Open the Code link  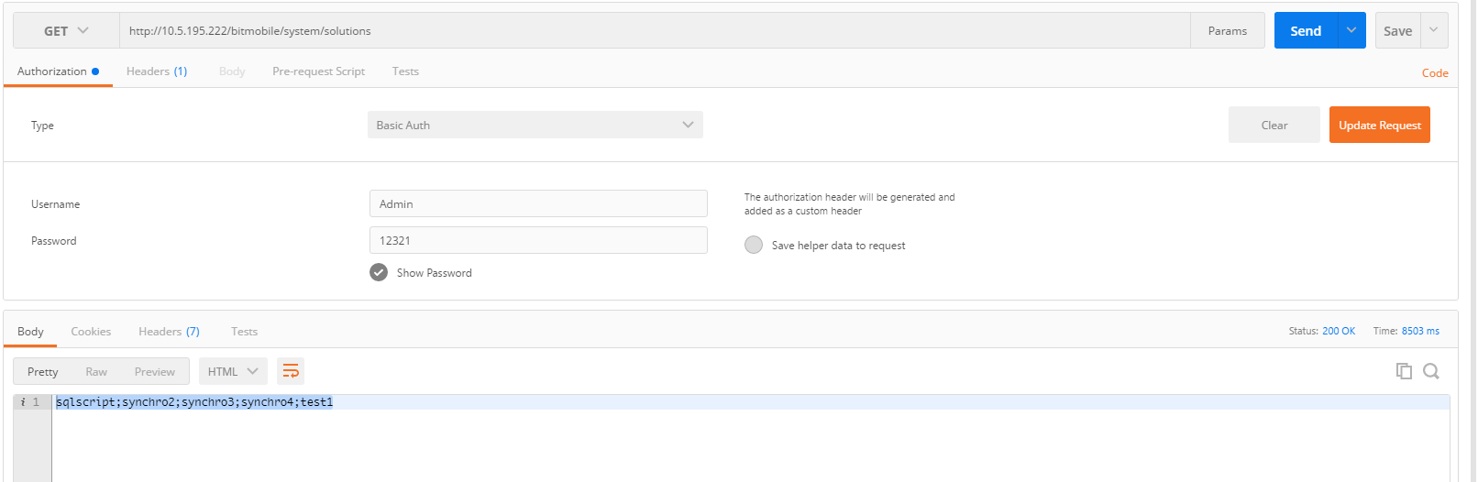coord(1435,73)
